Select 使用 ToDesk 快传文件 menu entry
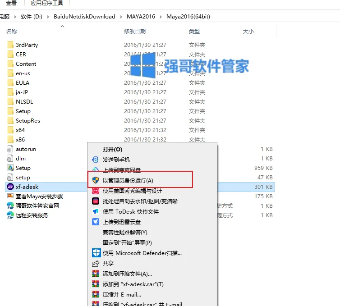Screen dimensions: 340x306 [152, 211]
